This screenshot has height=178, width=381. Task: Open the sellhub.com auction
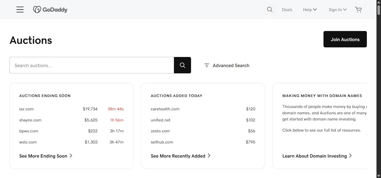[162, 142]
